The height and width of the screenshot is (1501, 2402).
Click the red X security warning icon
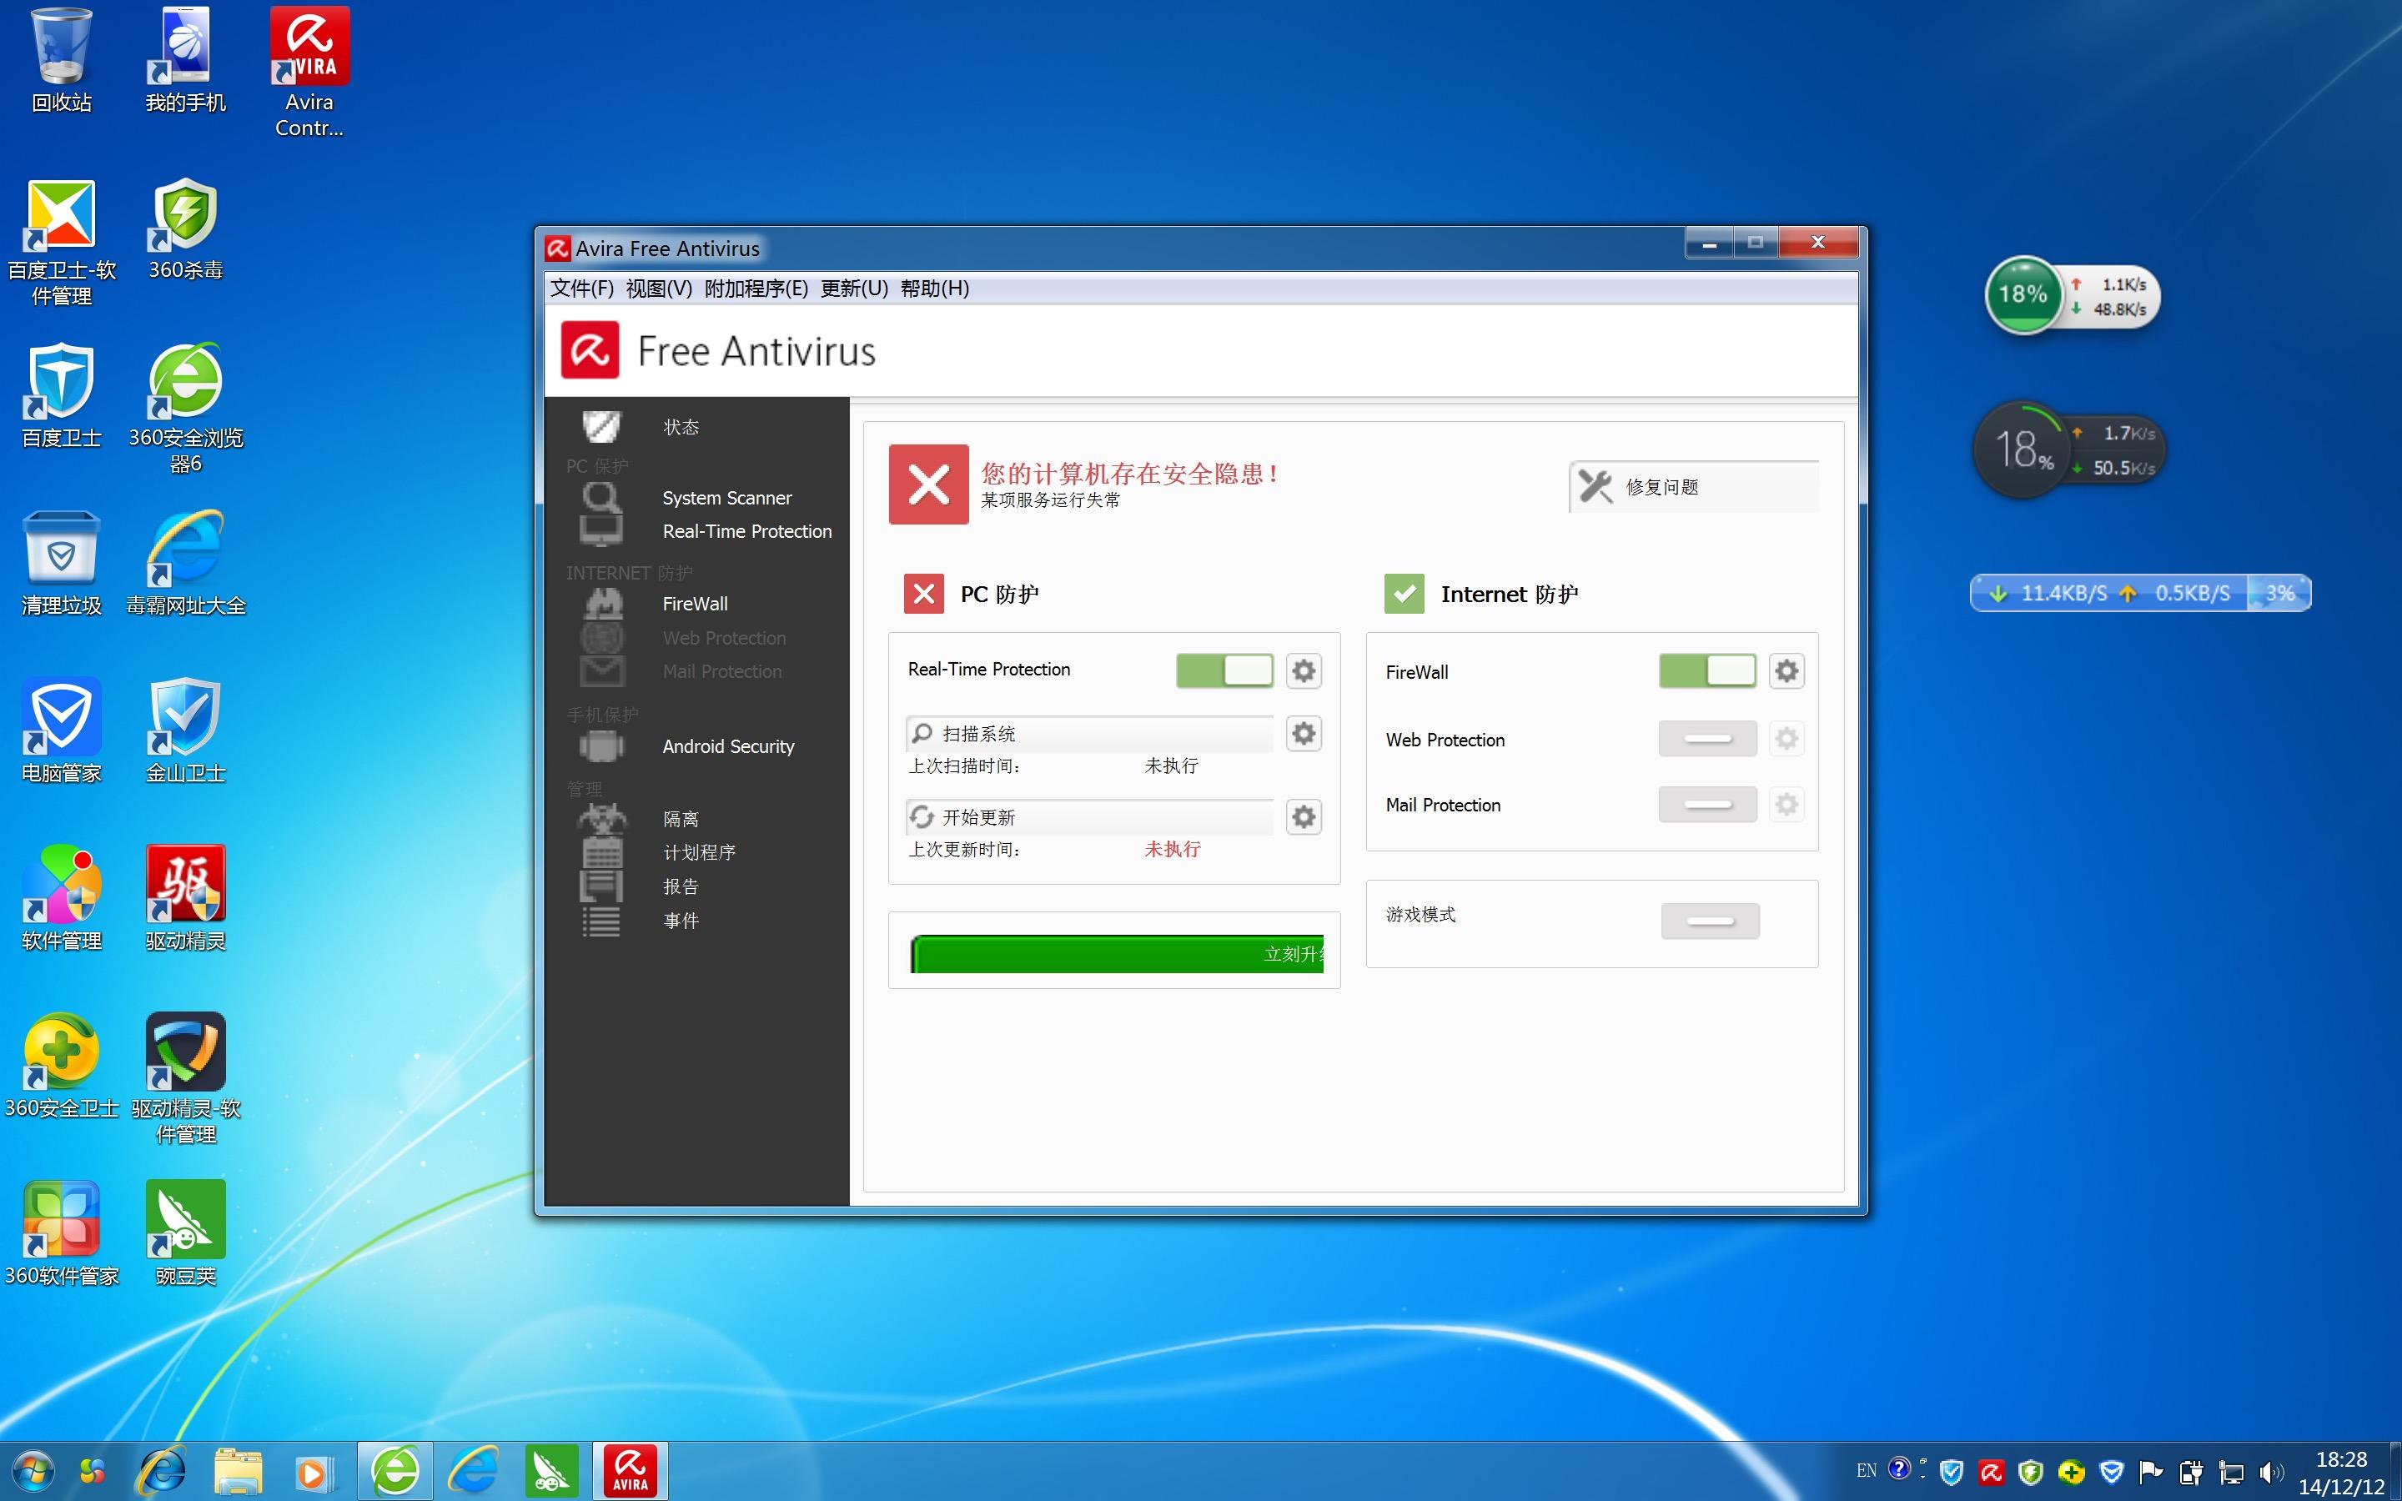tap(928, 484)
